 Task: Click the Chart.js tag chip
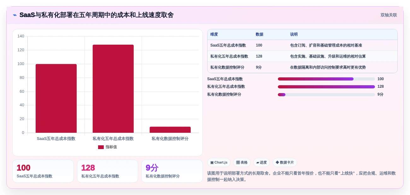[219, 163]
